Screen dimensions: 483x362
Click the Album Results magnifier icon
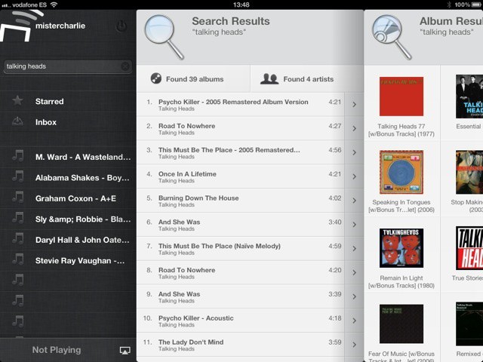click(391, 34)
